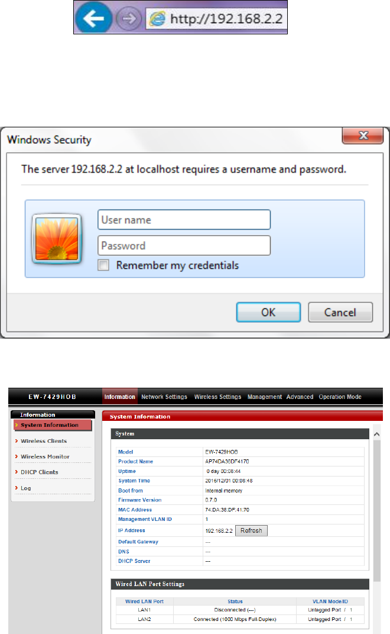Click the browser back arrow button
This screenshot has height=634, width=390.
[93, 17]
